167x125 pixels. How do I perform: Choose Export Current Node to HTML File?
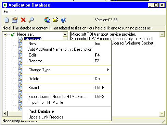pyautogui.click(x=67, y=97)
